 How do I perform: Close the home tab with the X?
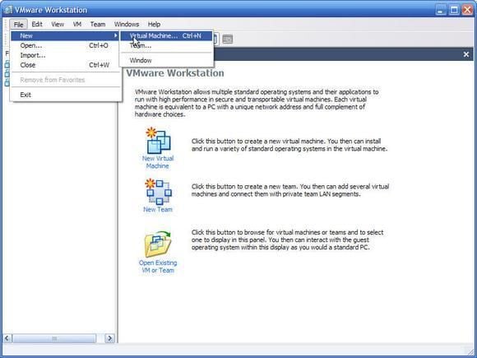click(466, 54)
